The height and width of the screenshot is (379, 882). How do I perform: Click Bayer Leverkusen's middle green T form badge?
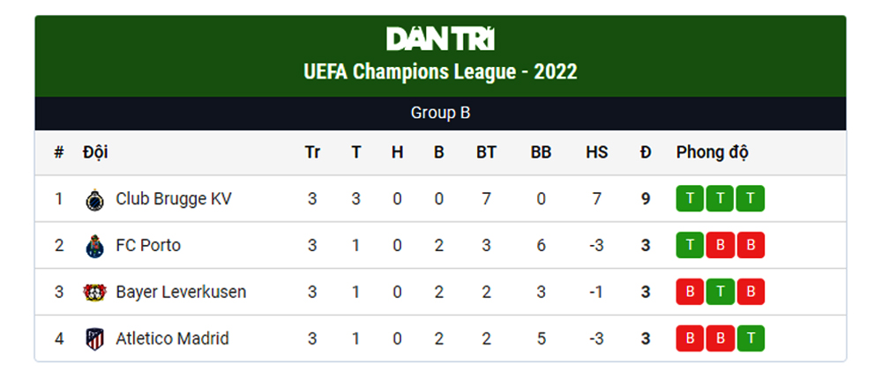coord(720,292)
